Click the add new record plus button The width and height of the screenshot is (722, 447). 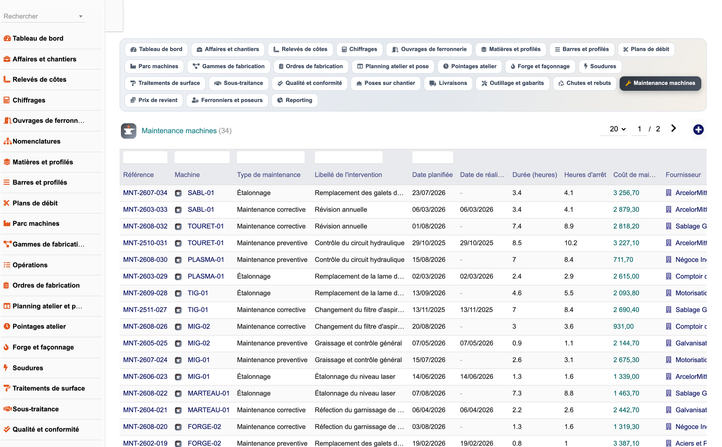tap(698, 130)
